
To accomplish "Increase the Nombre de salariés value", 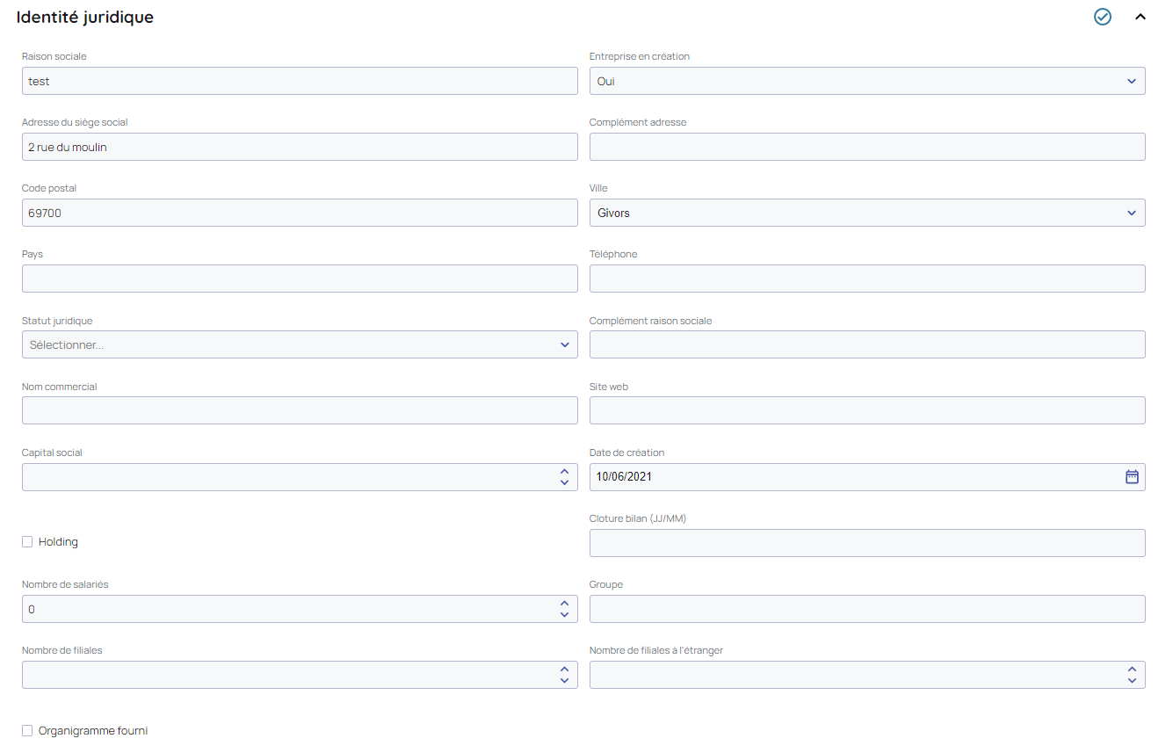I will tap(564, 604).
